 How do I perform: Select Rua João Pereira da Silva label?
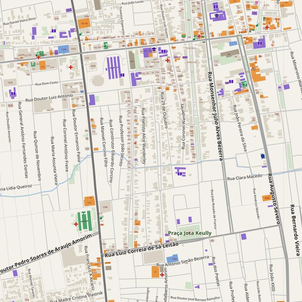coord(240,128)
